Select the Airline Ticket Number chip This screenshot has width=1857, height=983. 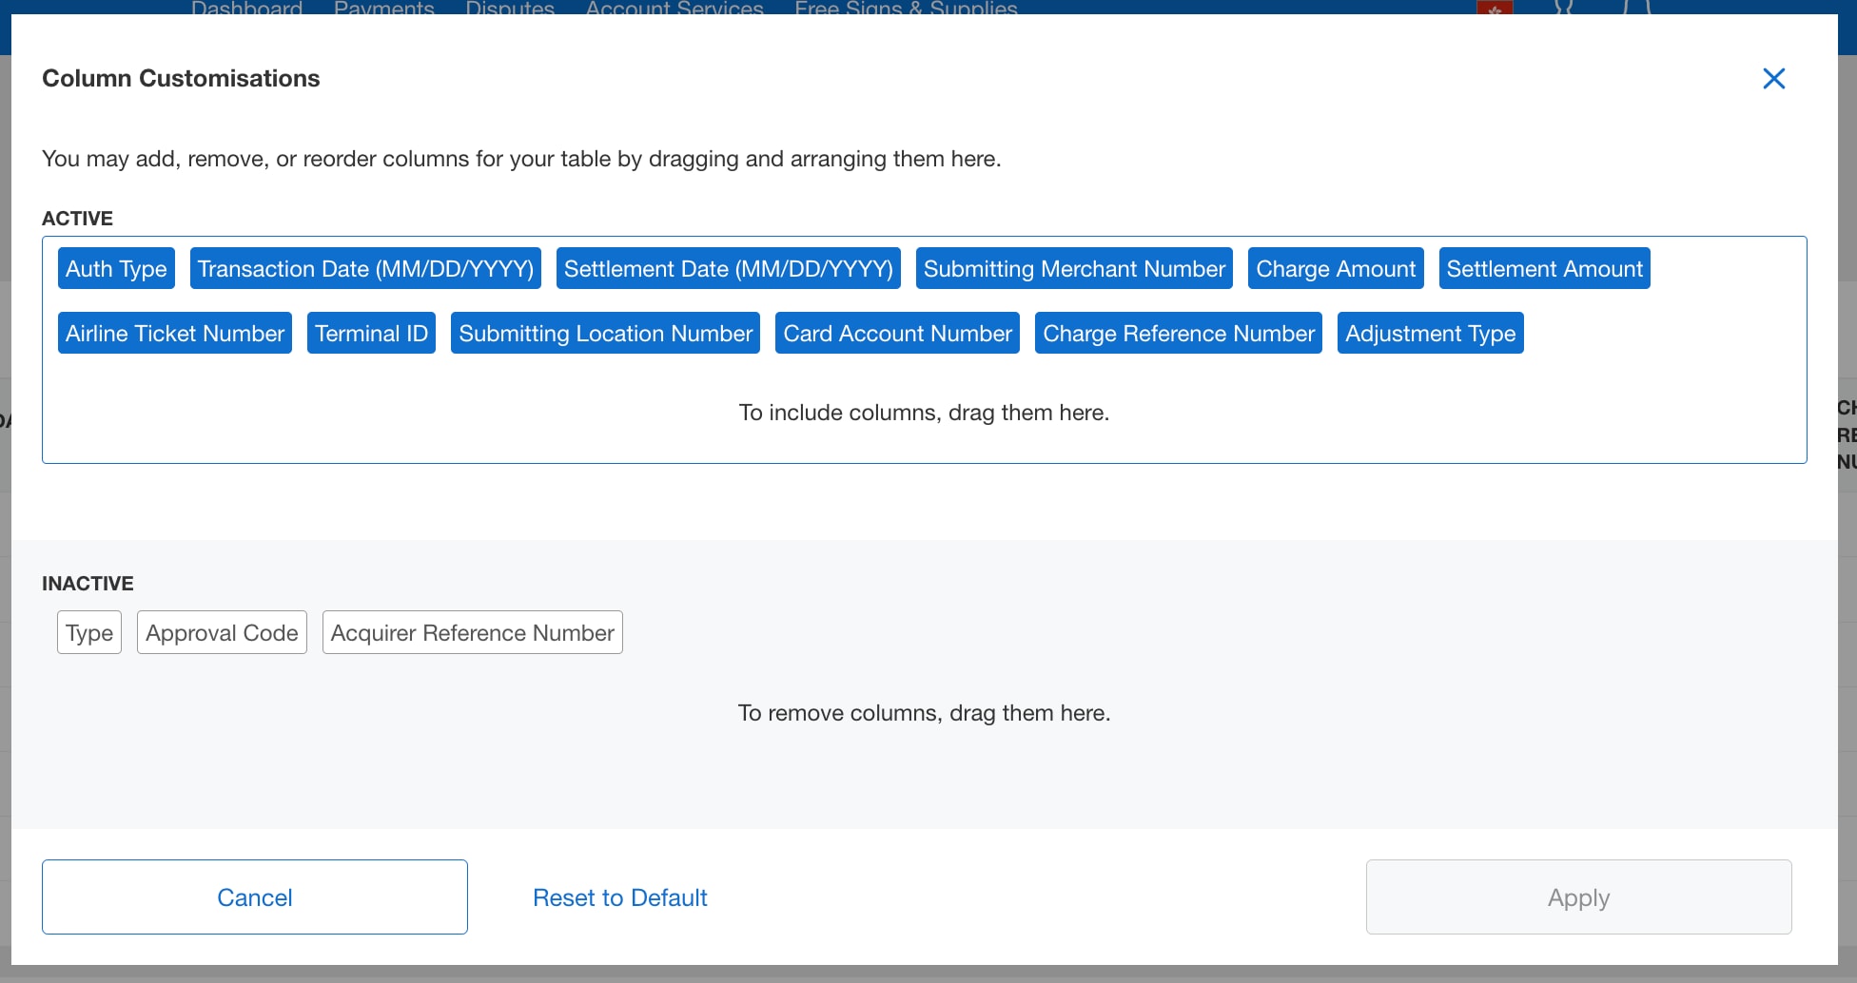coord(174,334)
